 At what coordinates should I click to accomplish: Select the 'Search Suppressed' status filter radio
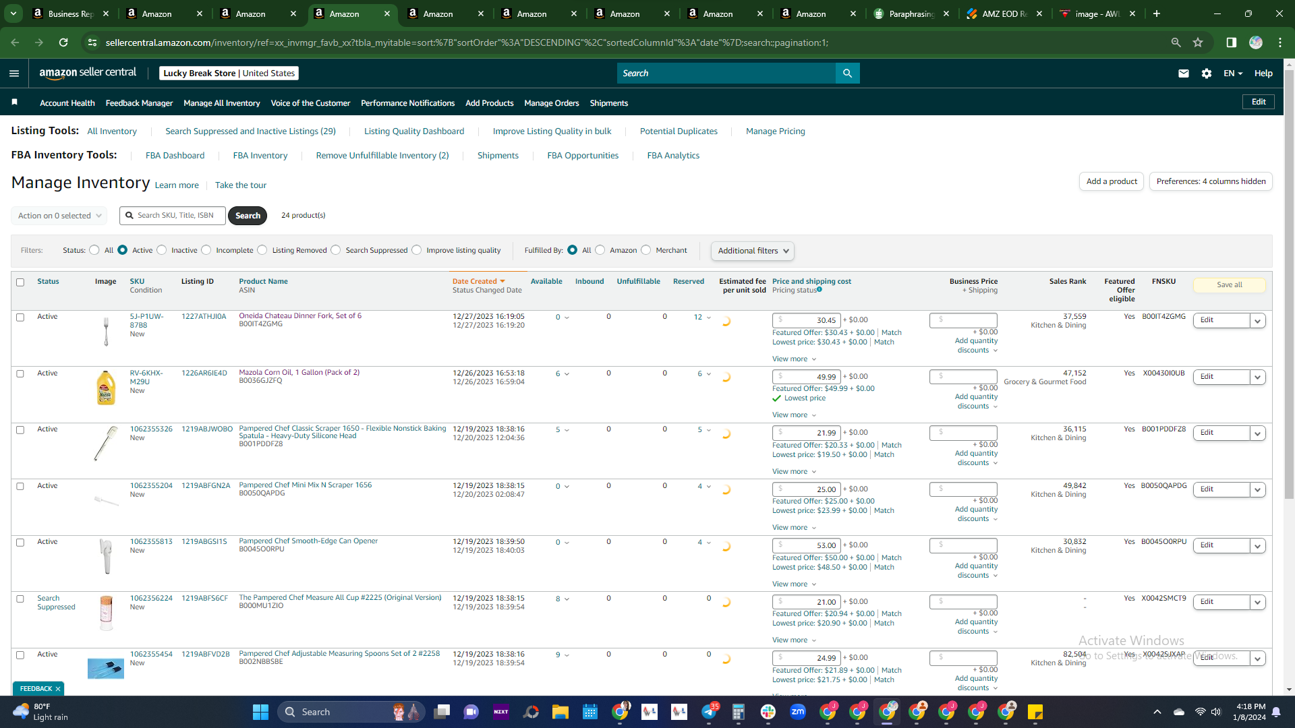[x=336, y=250]
